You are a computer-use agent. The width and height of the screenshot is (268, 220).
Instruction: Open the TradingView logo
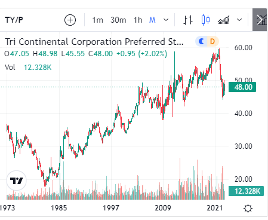click(x=16, y=181)
